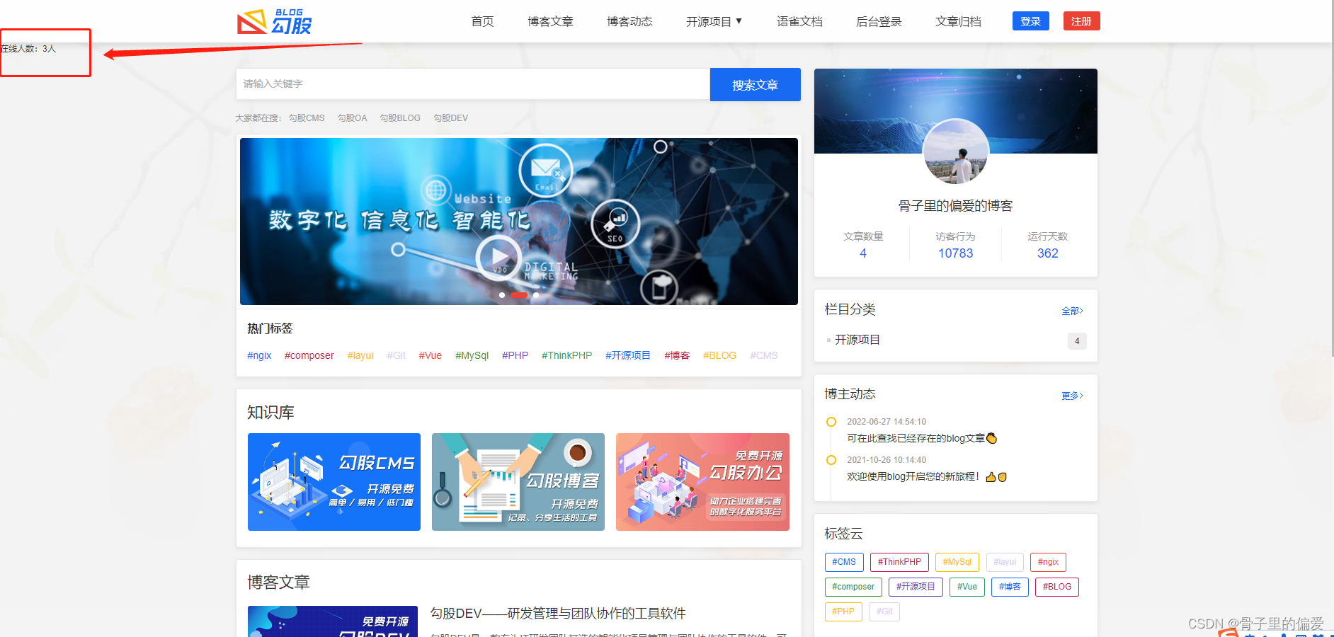Select hot search term 勾股CMS
Viewport: 1334px width, 637px height.
click(307, 118)
